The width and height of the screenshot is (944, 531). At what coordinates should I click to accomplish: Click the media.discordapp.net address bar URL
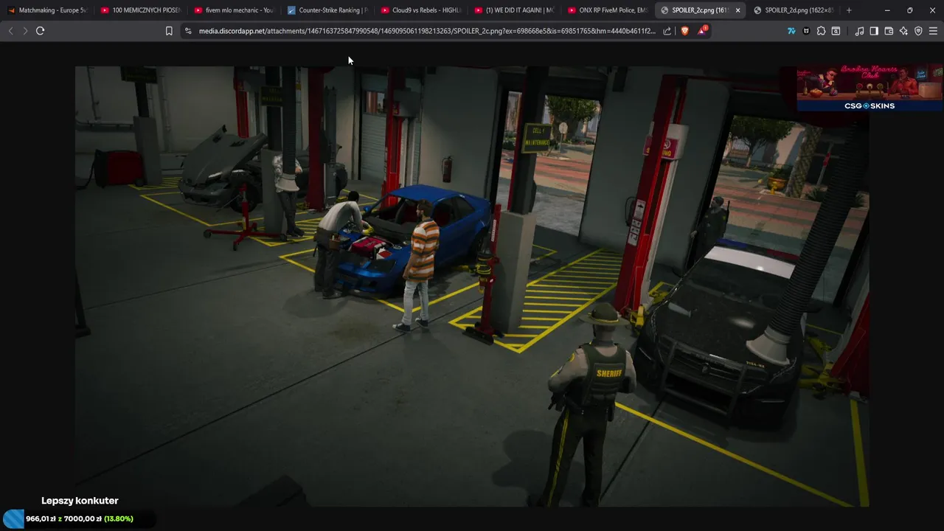[426, 31]
